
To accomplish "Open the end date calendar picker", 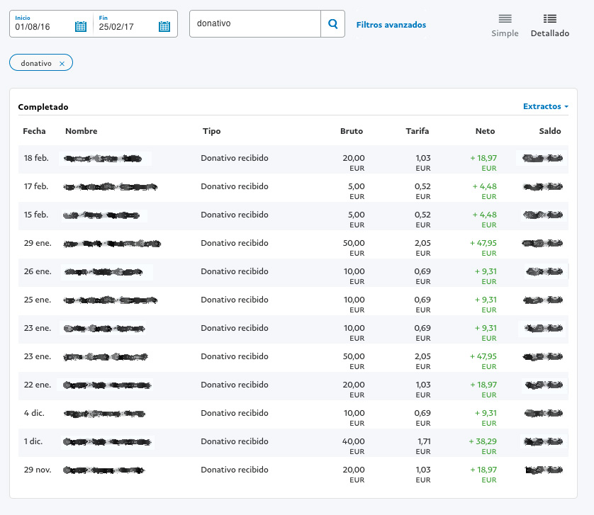I will [164, 27].
